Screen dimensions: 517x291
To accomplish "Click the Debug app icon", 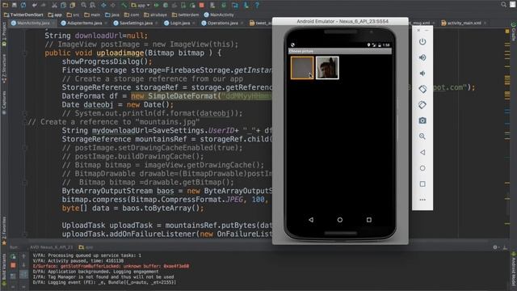I will (166, 5).
